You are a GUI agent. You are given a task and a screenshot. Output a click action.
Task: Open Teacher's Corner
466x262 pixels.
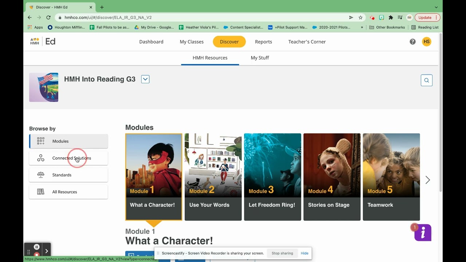[x=307, y=41]
